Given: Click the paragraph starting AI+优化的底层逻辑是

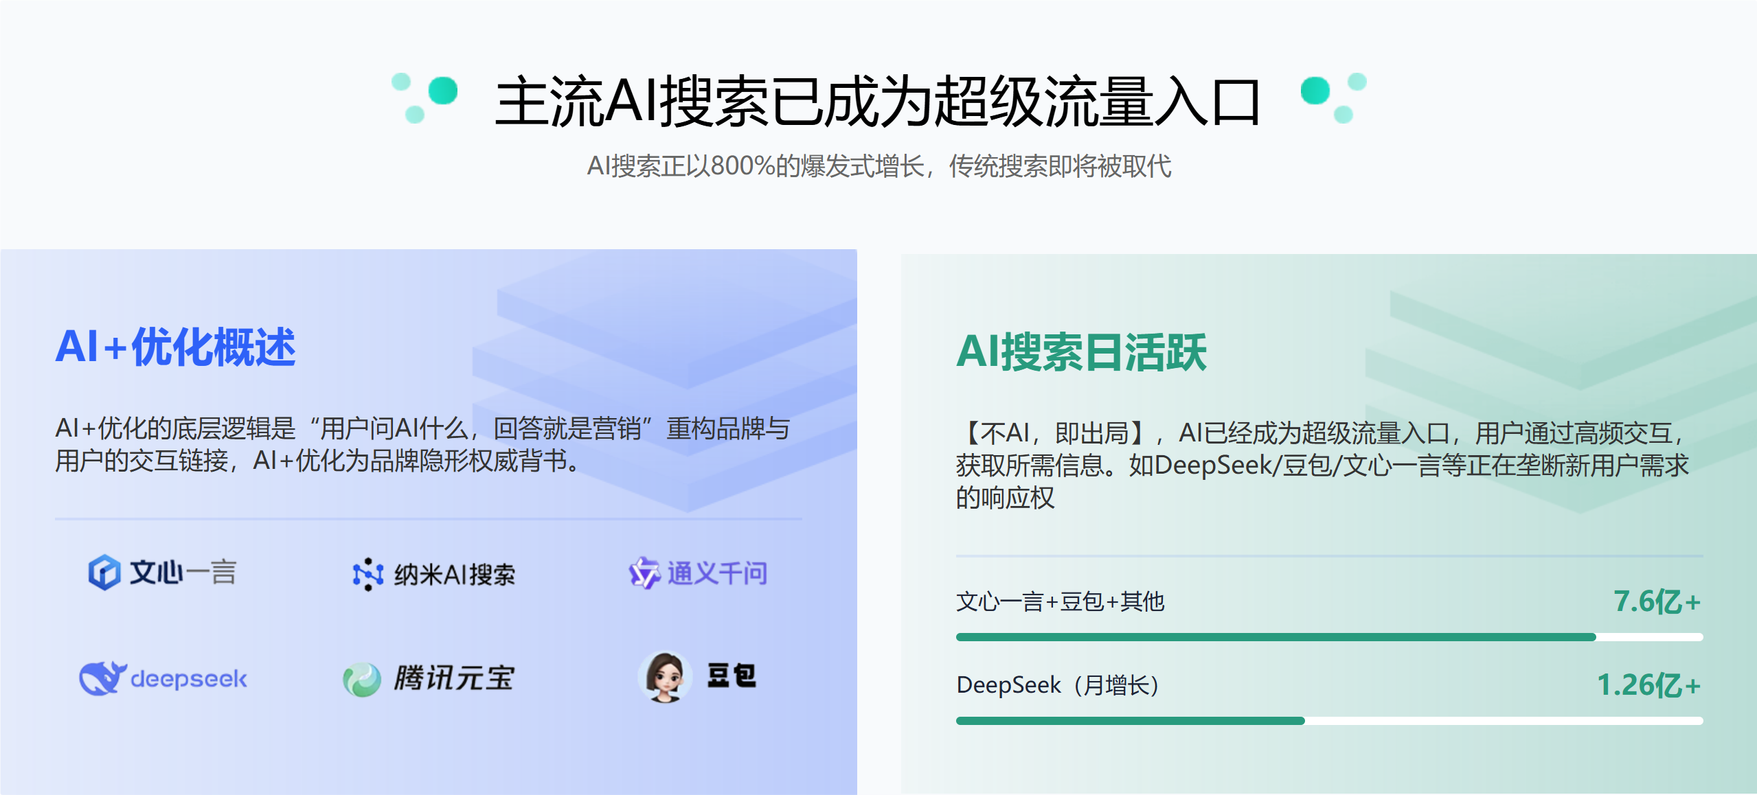Looking at the screenshot, I should 422,444.
